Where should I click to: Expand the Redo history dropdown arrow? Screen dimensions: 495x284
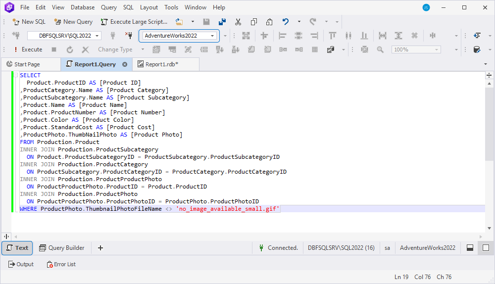point(326,22)
